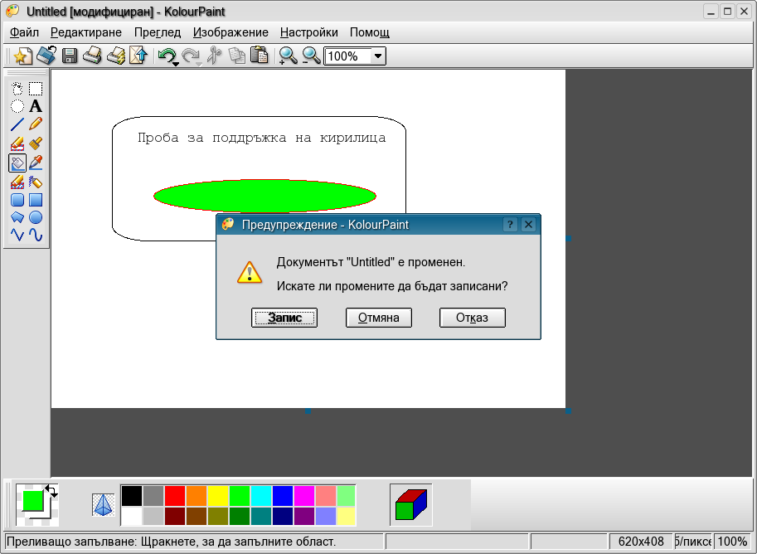Click the Запис button in dialog
The image size is (757, 554).
[284, 318]
